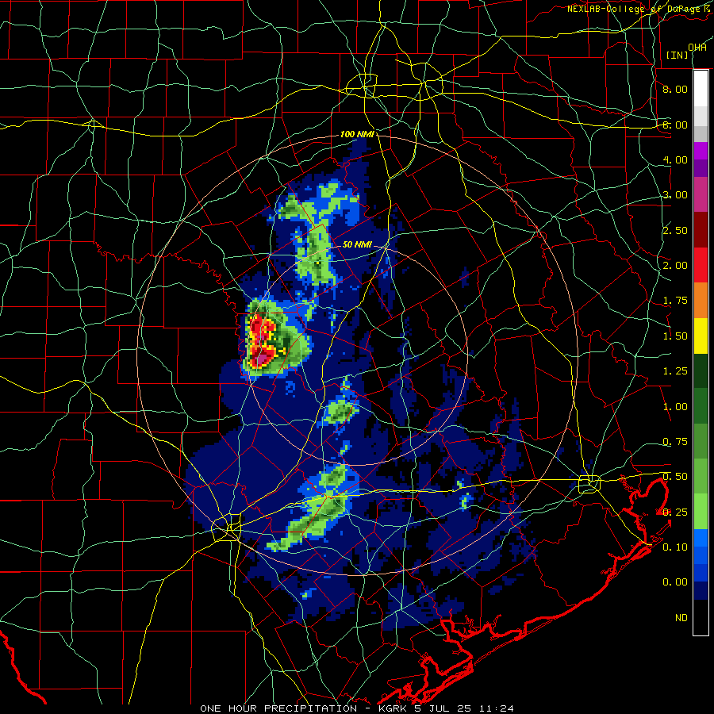Click the 0.10 legend value
This screenshot has width=714, height=714.
click(675, 547)
